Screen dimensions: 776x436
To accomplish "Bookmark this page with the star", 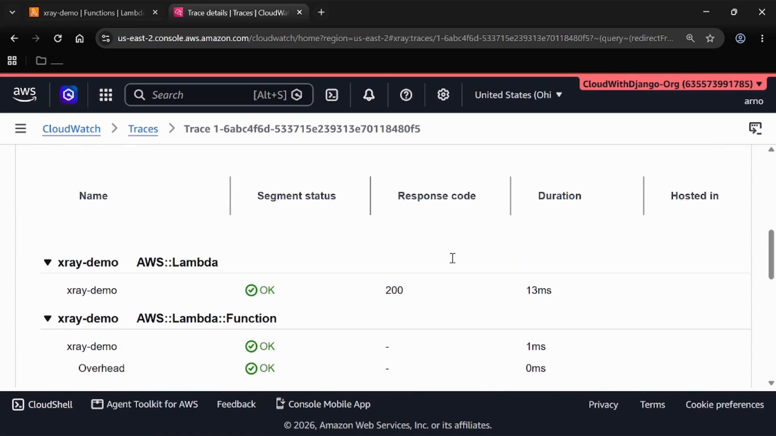I will pos(710,38).
